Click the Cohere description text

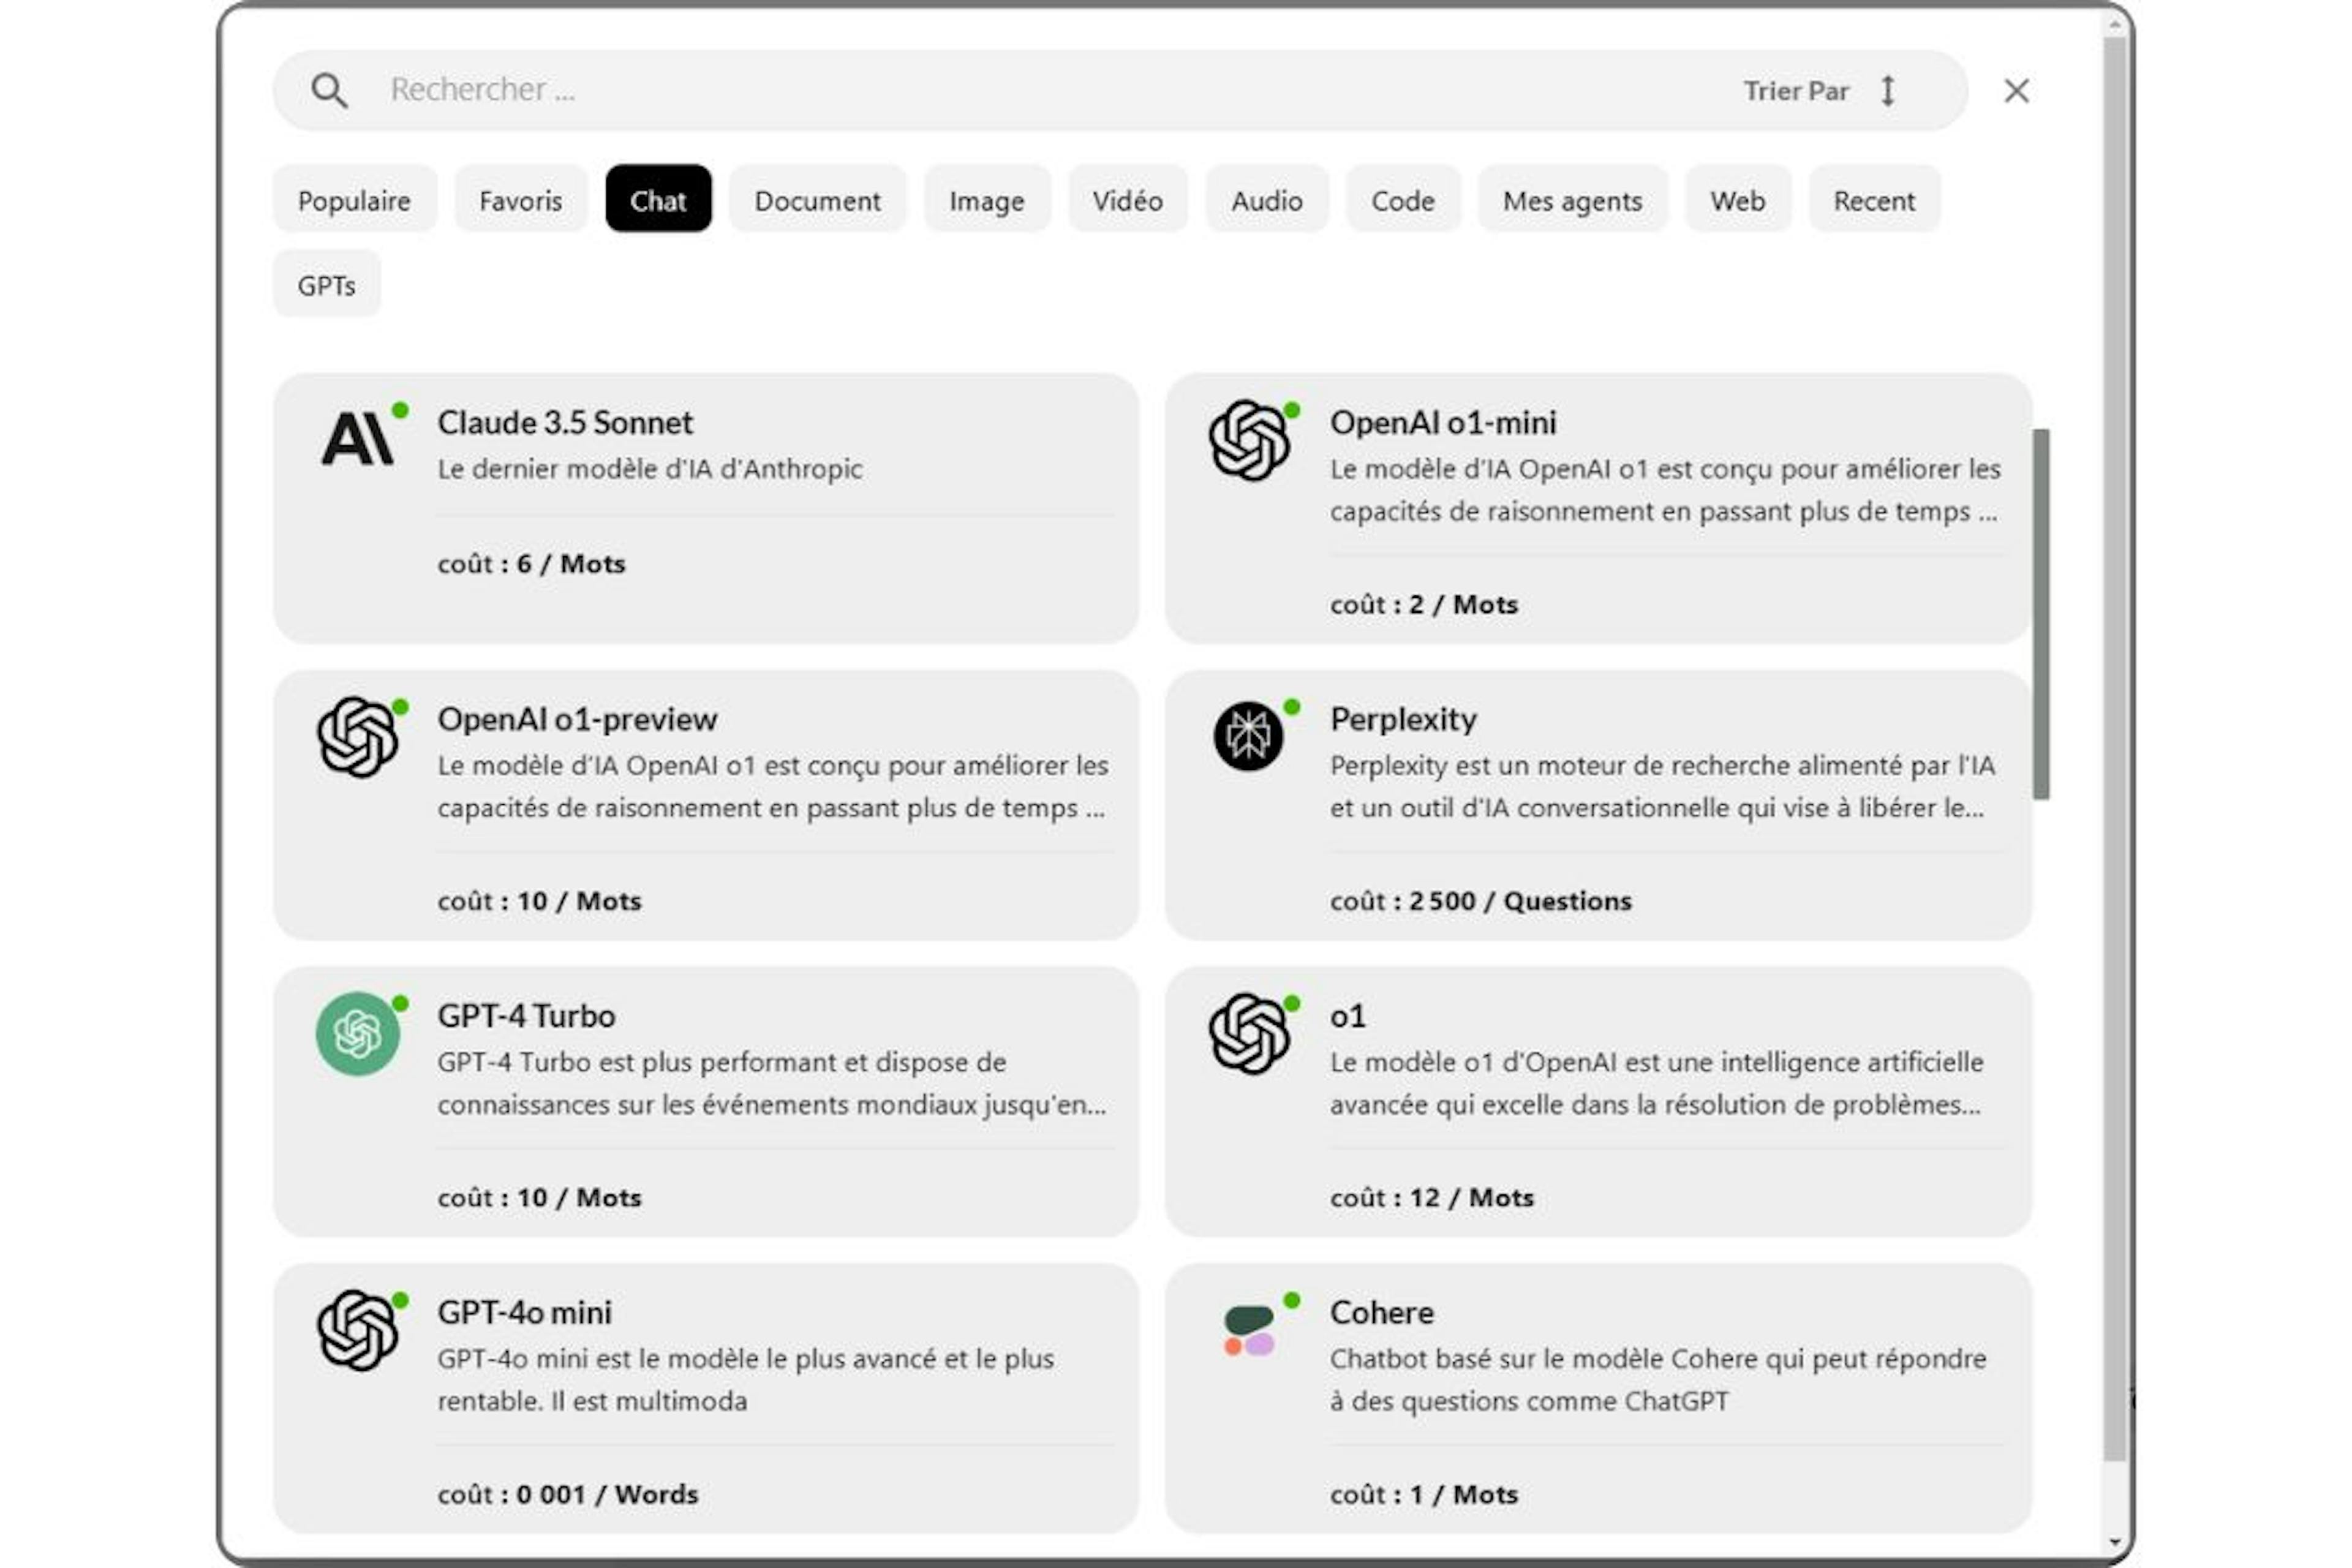tap(1658, 1380)
